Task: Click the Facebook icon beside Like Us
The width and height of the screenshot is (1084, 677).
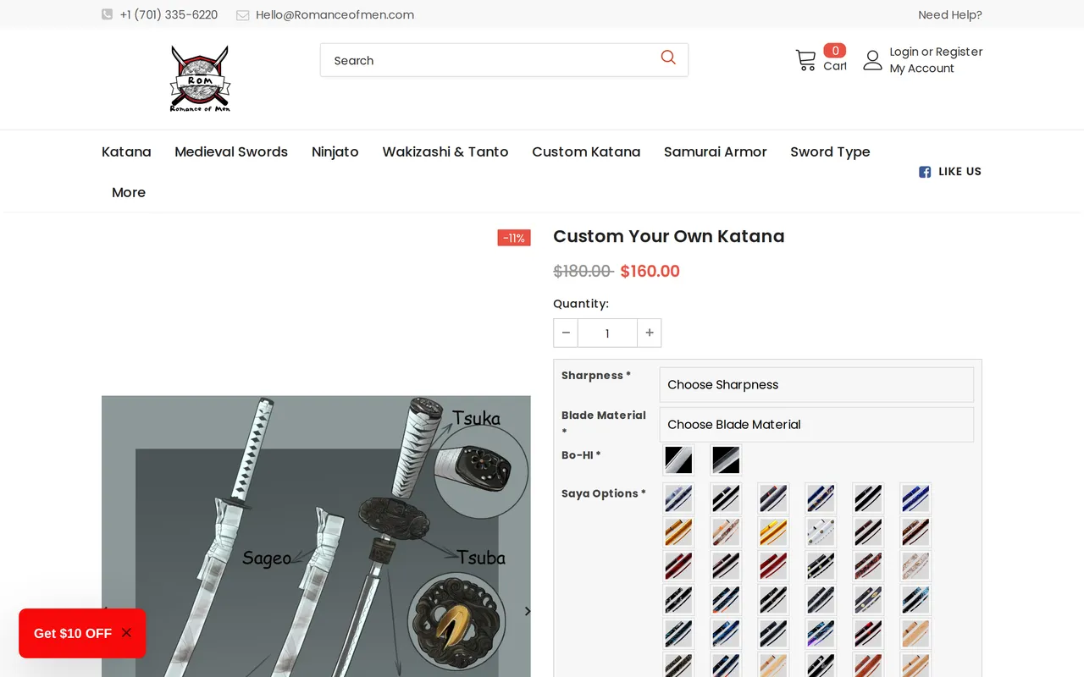Action: [x=925, y=172]
